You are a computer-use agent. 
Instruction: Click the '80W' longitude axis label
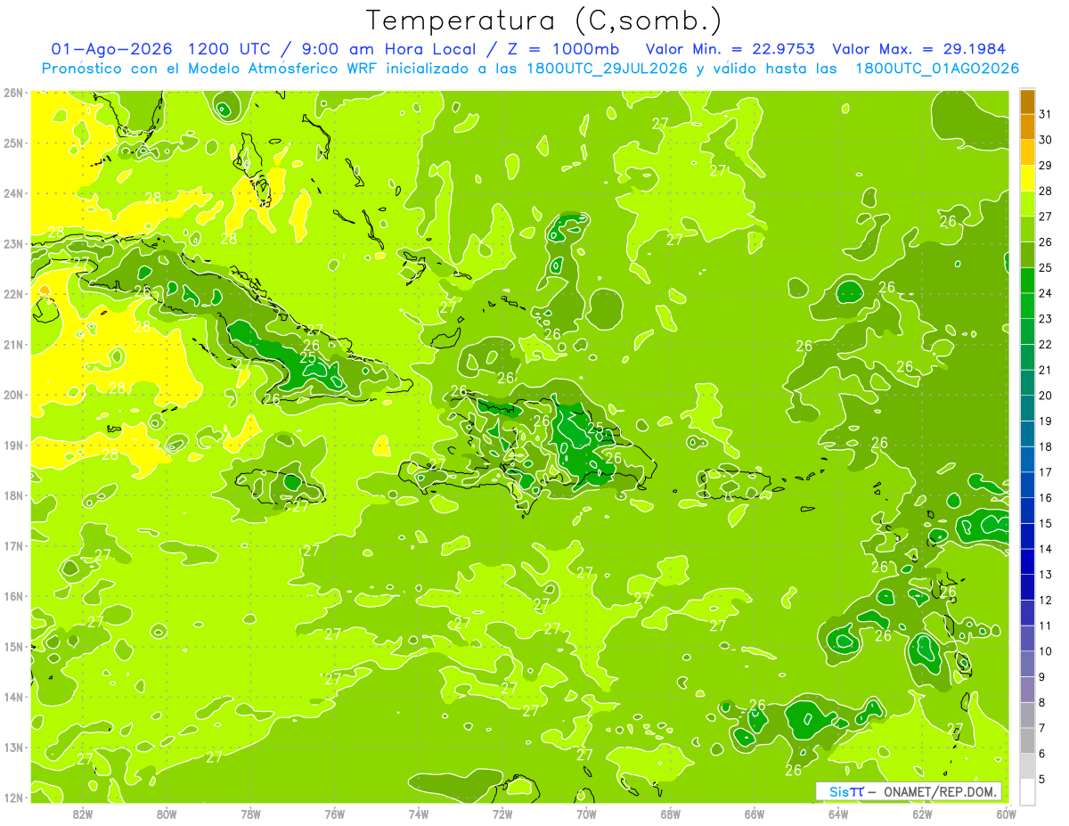[167, 814]
